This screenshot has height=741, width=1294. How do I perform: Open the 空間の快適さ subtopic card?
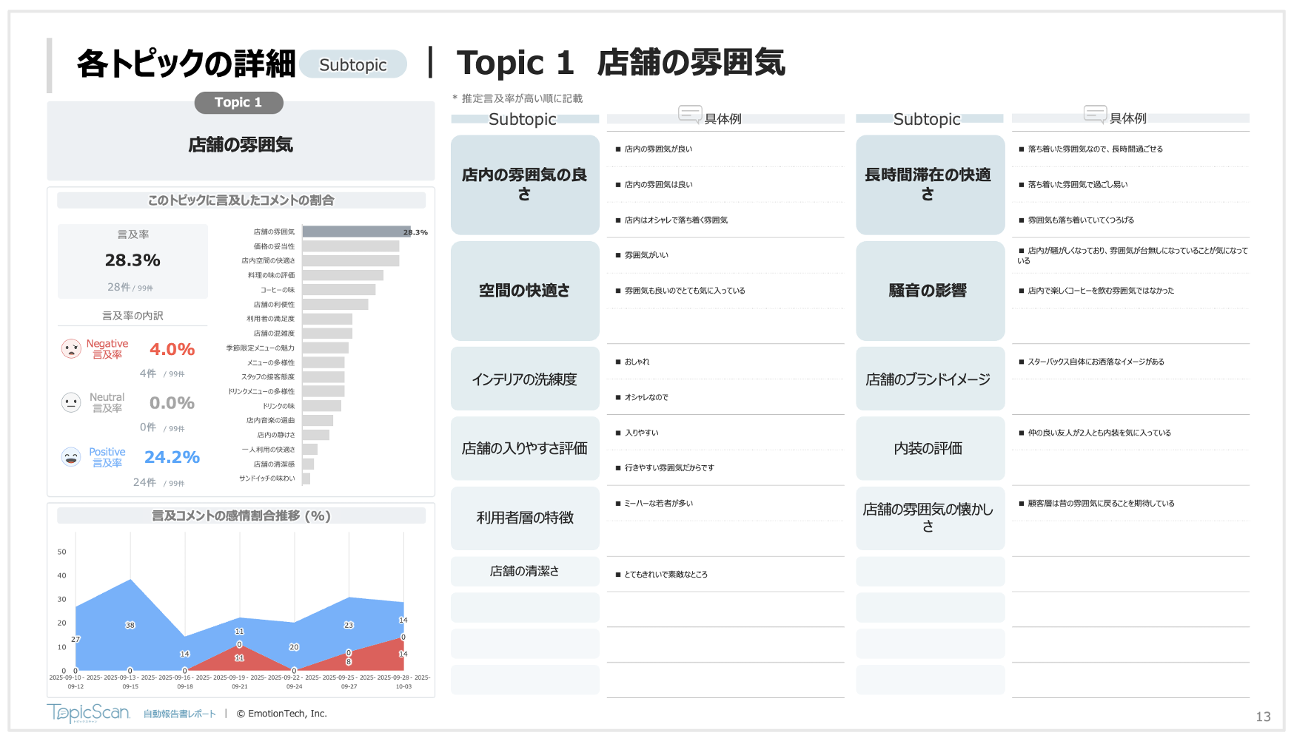[x=524, y=291]
